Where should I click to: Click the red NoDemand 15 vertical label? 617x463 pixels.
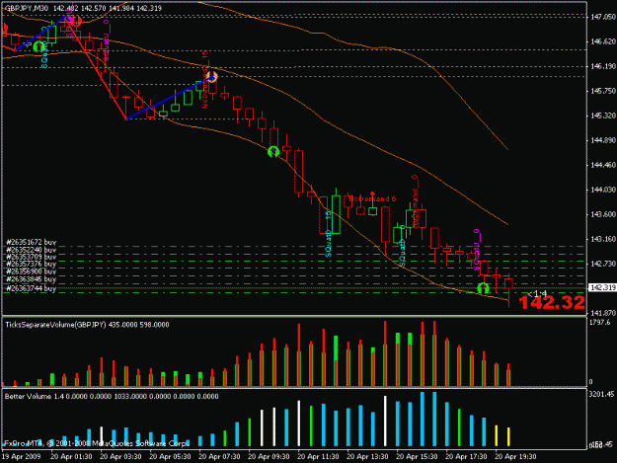click(x=205, y=79)
